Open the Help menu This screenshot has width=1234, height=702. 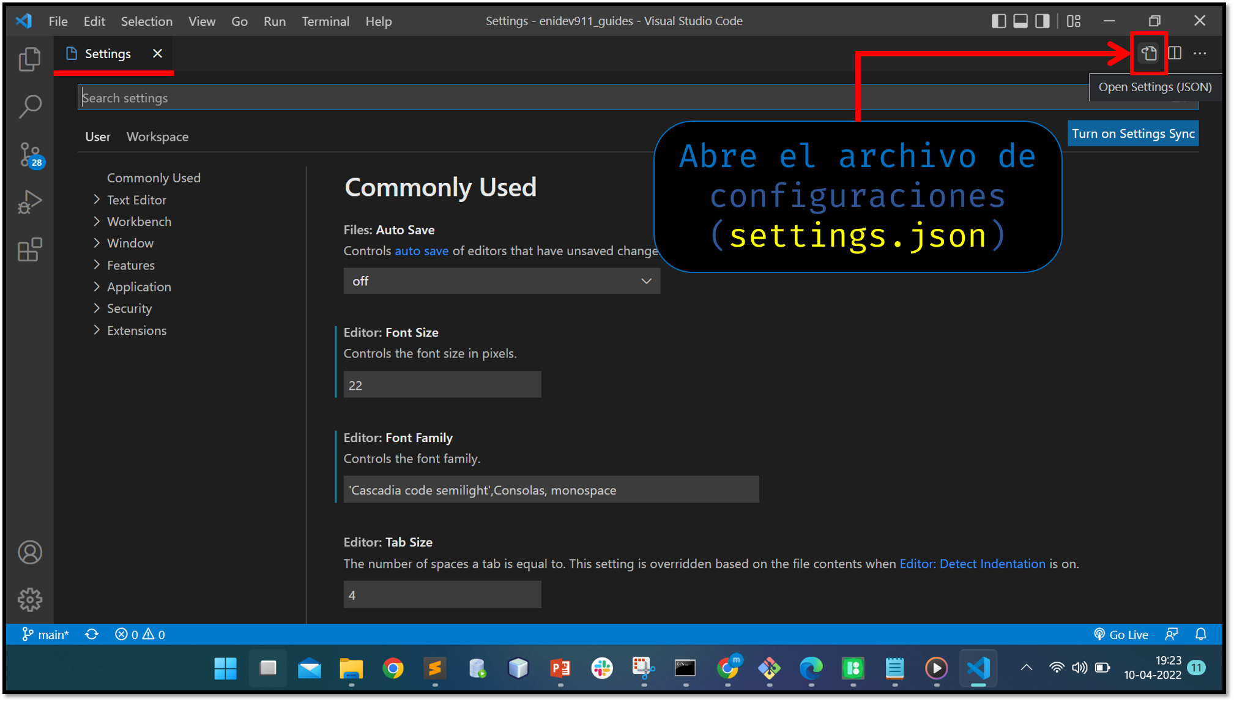[379, 21]
